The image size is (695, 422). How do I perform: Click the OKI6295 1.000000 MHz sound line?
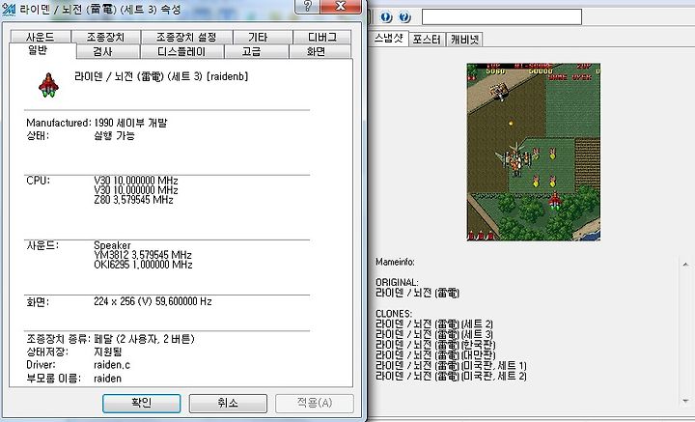pos(143,265)
